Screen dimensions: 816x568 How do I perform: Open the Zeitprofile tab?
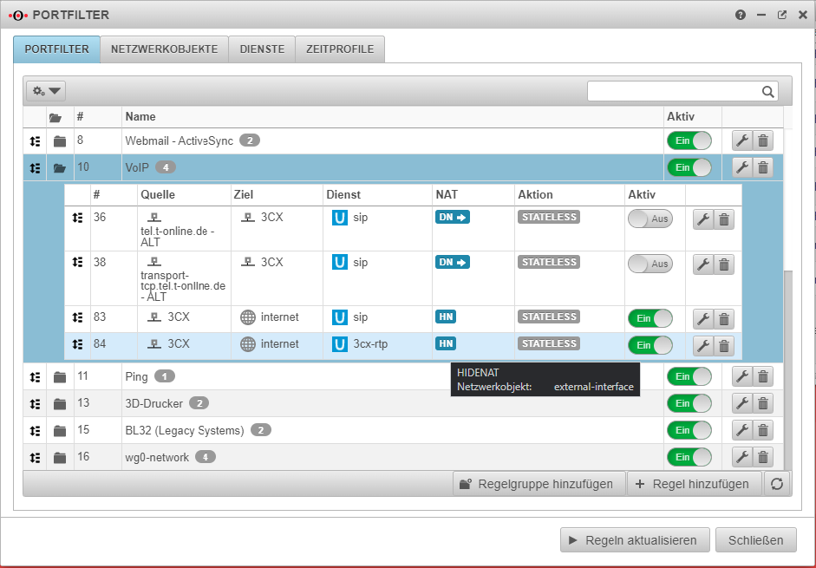click(x=340, y=49)
